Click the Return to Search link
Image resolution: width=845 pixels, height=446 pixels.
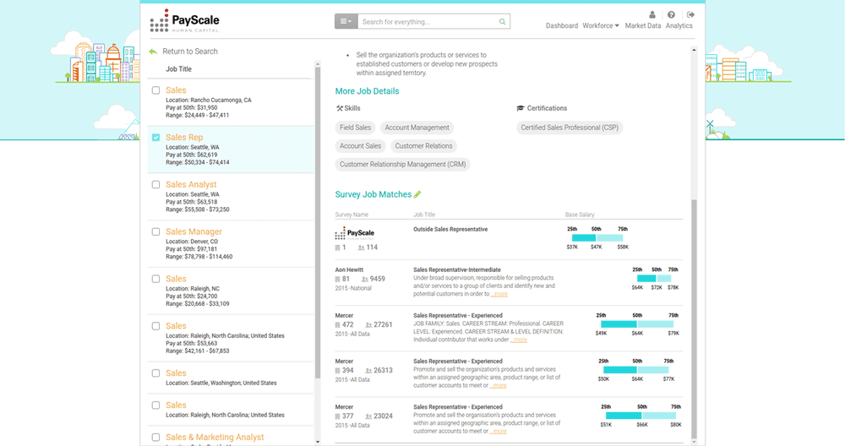tap(190, 52)
